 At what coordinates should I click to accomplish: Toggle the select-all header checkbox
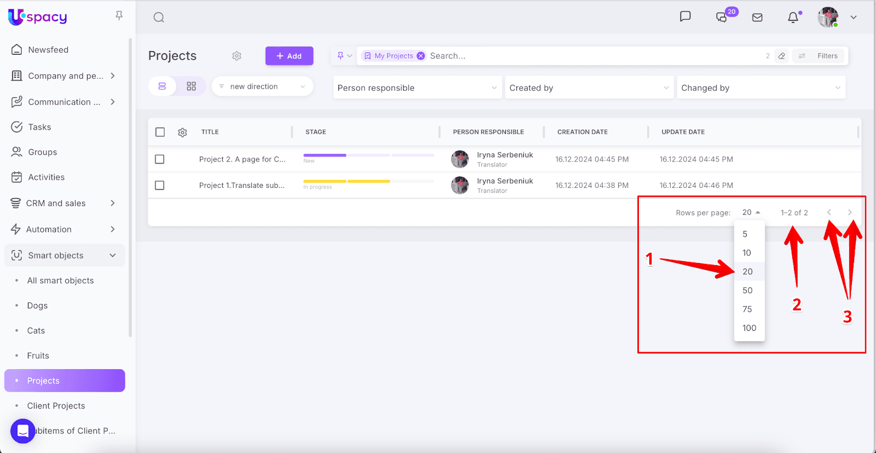[x=160, y=132]
